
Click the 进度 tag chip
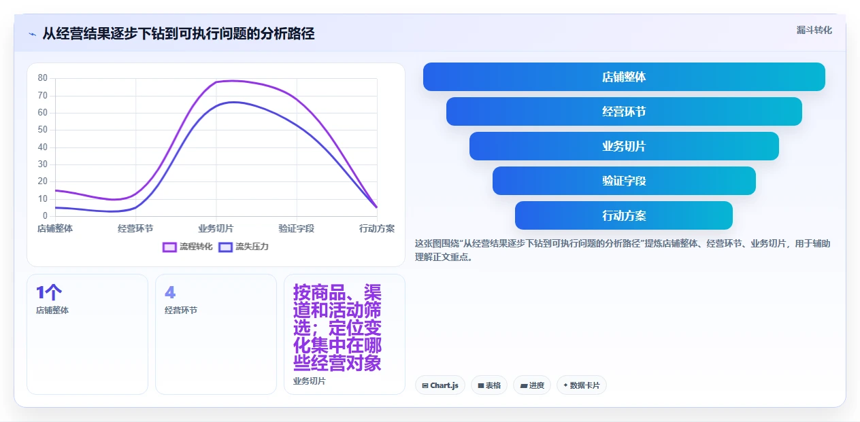tap(532, 385)
